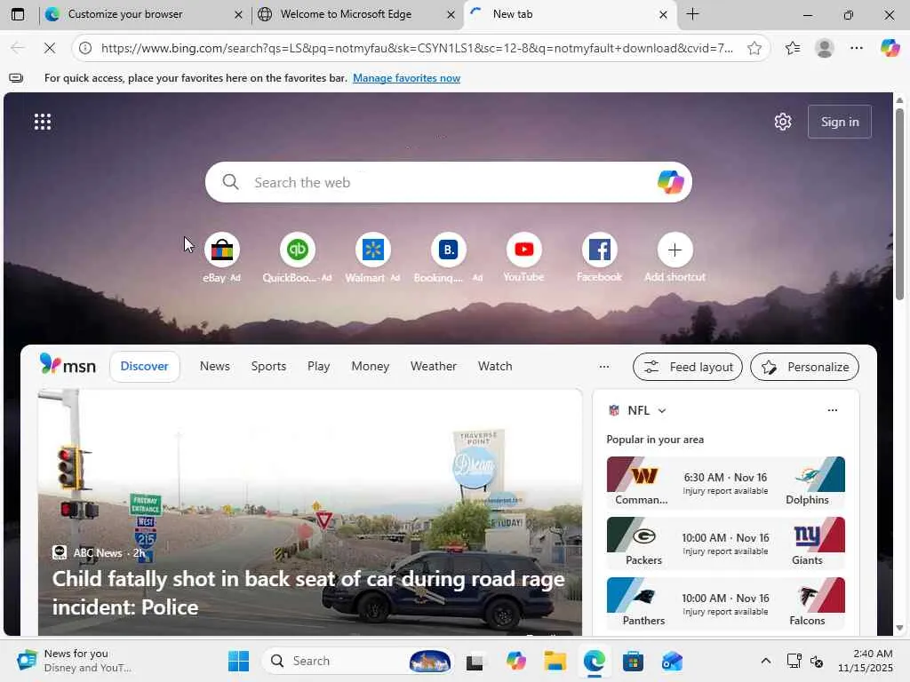Open page settings gear icon
Image resolution: width=910 pixels, height=682 pixels.
[783, 122]
